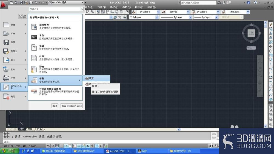Screen dimensions: 274x154
Task: Click the sign-in 登录 link
Action: 229,2
